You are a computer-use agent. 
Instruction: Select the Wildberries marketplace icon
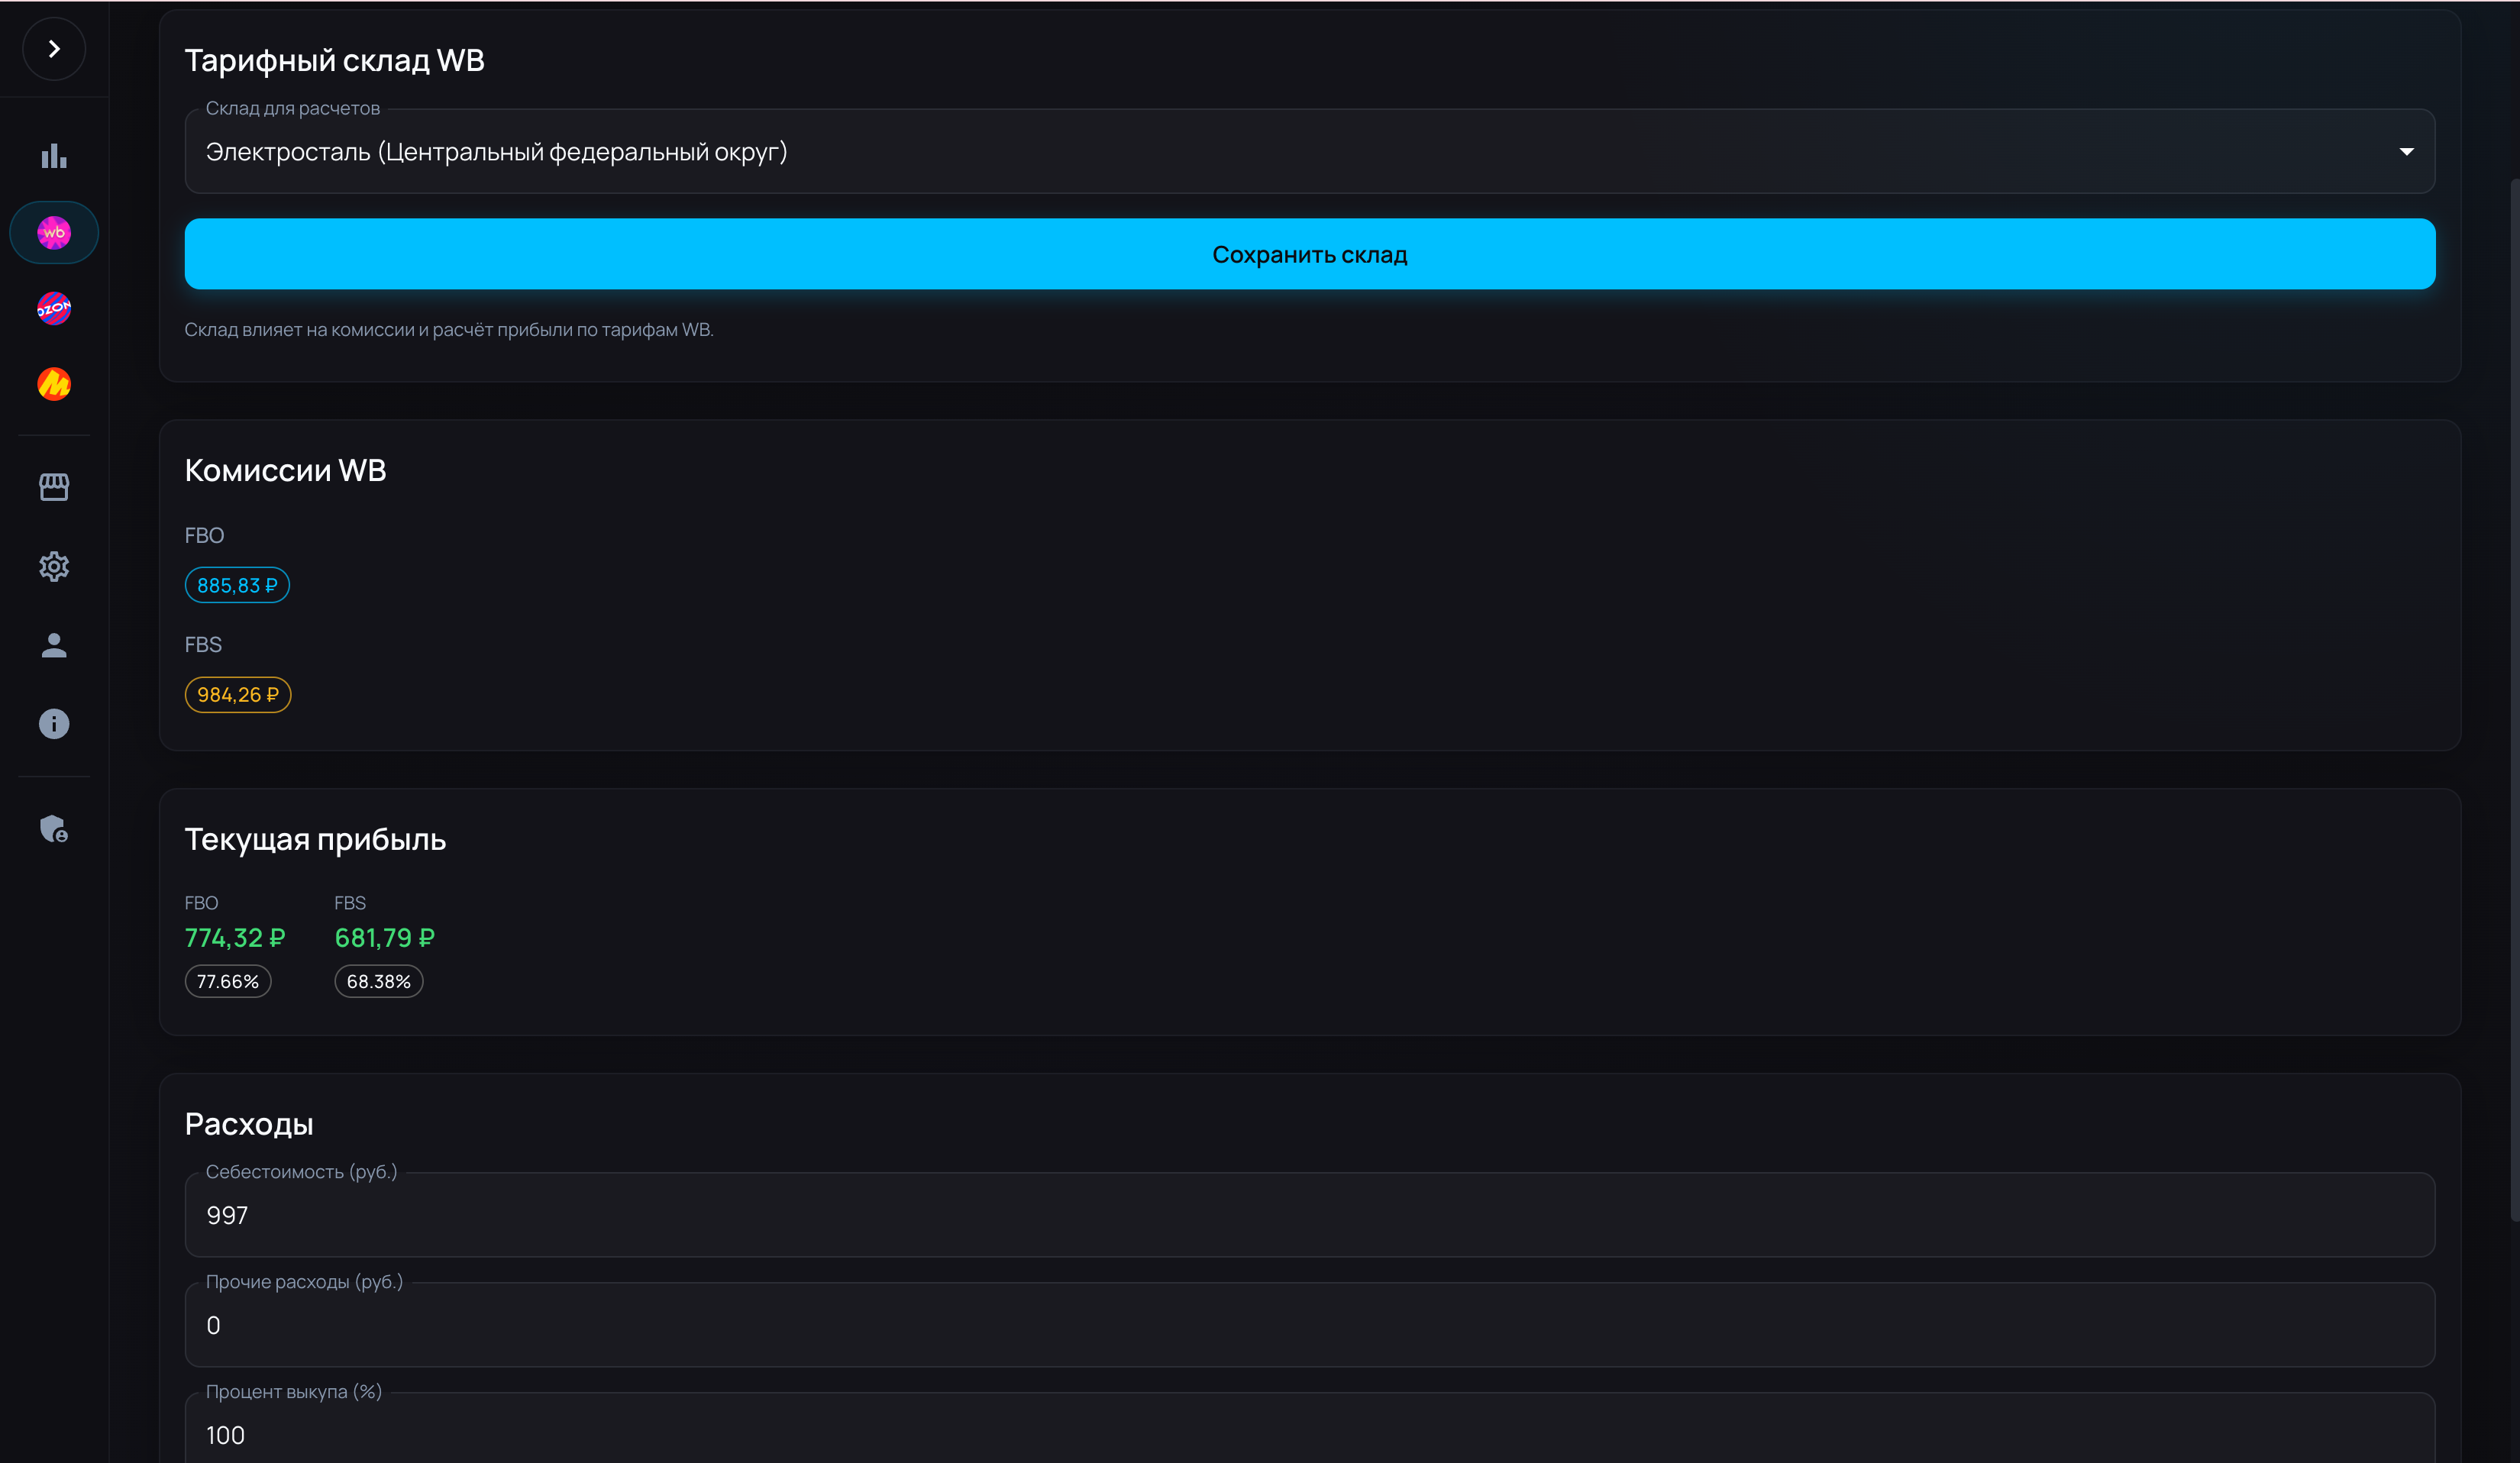pos(54,233)
